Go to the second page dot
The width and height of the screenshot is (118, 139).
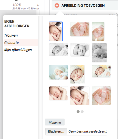(x=82, y=112)
